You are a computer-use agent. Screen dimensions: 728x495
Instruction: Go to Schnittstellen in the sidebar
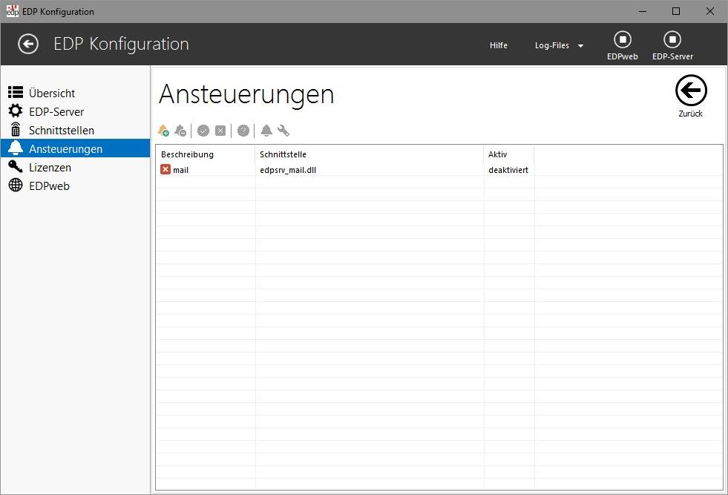click(x=75, y=130)
